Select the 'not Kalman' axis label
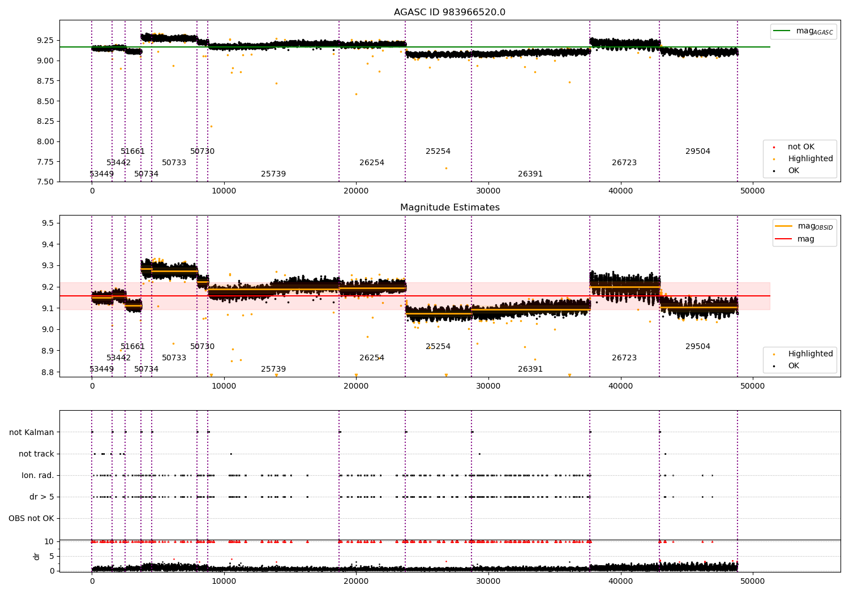This screenshot has width=849, height=594. (32, 433)
